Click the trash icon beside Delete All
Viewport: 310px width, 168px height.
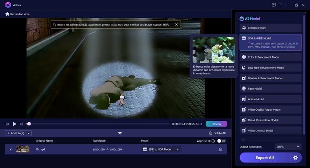[210, 133]
